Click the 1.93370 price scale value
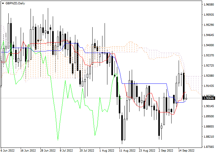The image size is (216, 154). 209,55
